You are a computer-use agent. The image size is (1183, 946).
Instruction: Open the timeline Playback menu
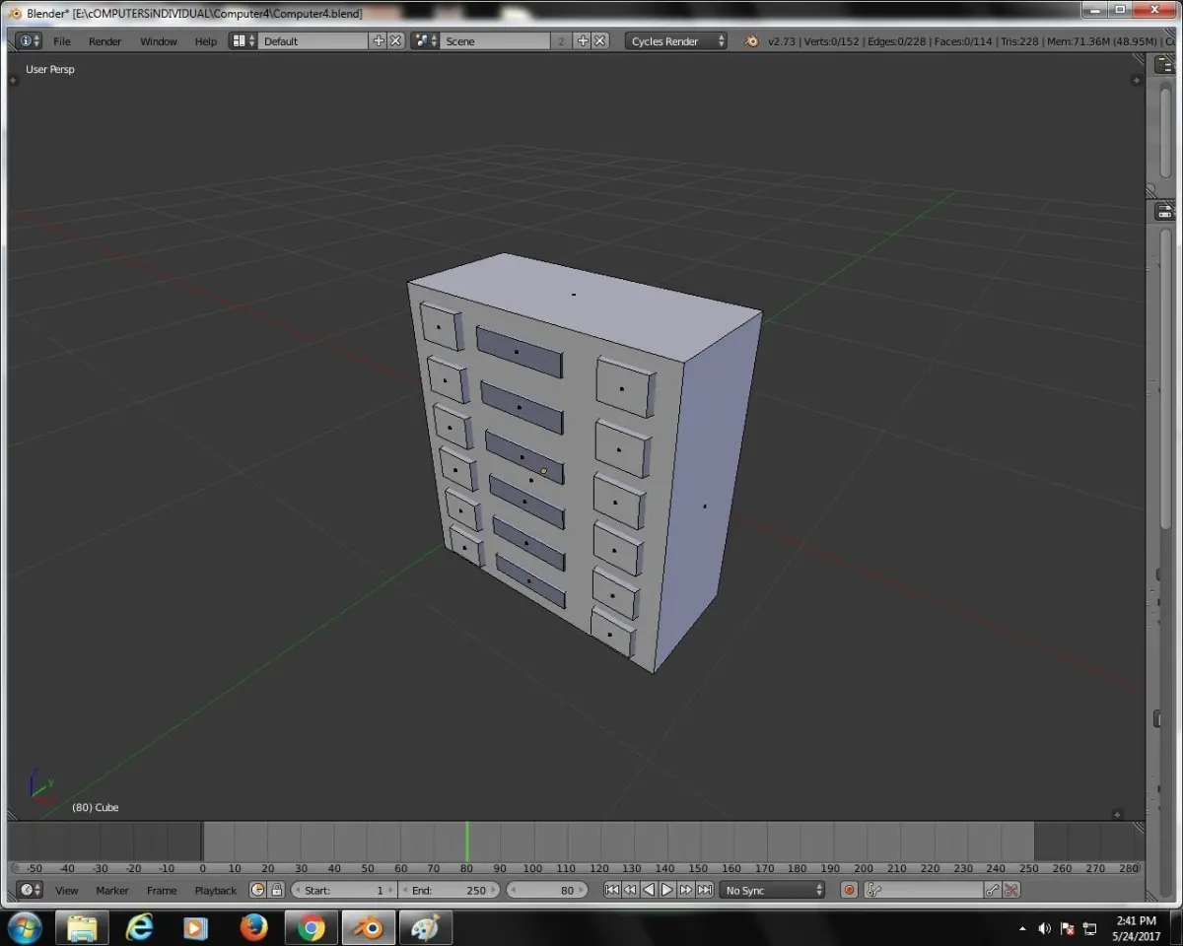(215, 890)
